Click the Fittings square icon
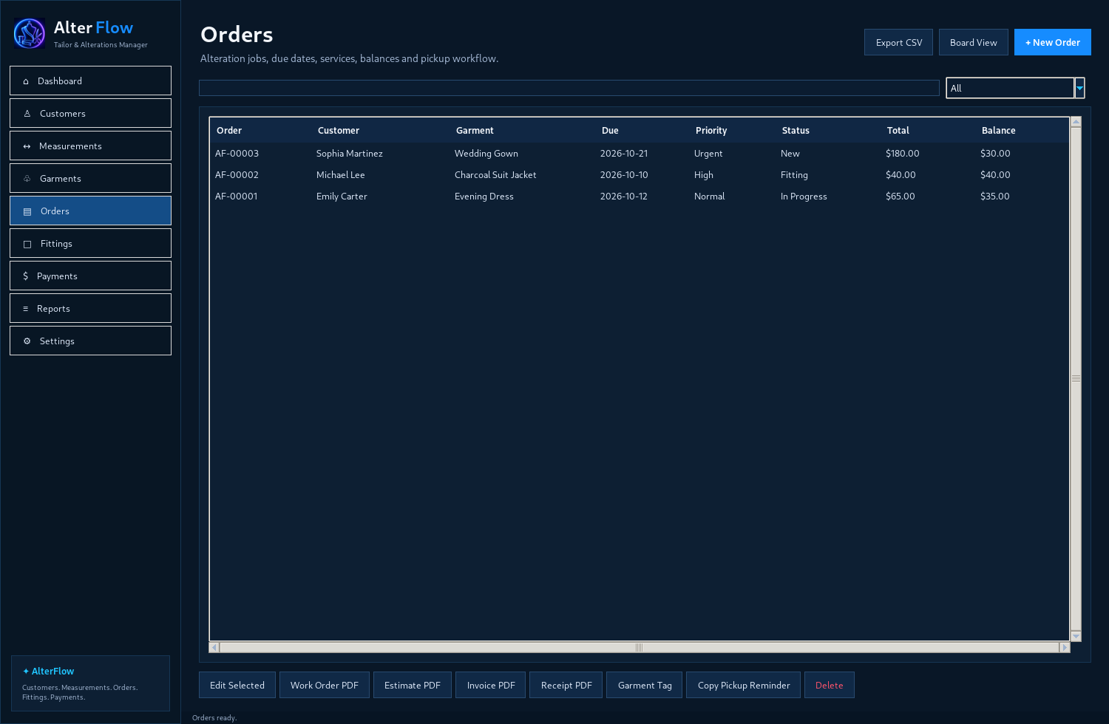Image resolution: width=1109 pixels, height=724 pixels. point(27,244)
